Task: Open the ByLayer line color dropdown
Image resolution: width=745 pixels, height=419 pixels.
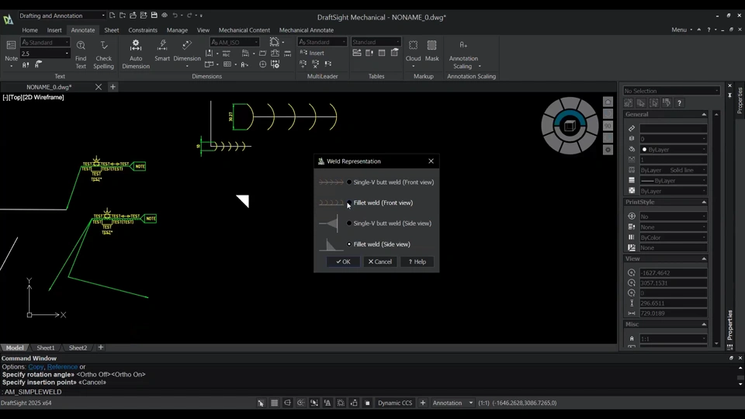Action: coord(674,149)
